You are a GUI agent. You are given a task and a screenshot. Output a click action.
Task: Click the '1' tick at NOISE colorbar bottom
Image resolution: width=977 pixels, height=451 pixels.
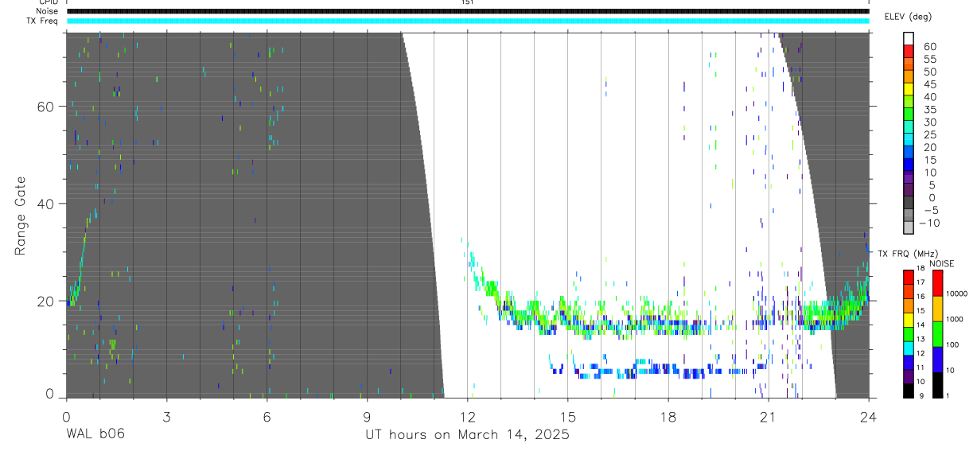click(x=949, y=395)
